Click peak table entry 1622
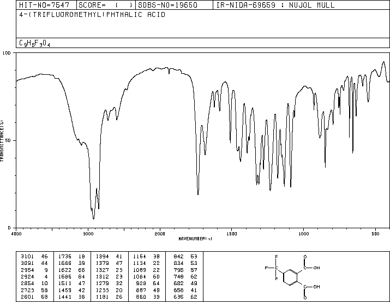390x302 pixels. coord(65,270)
